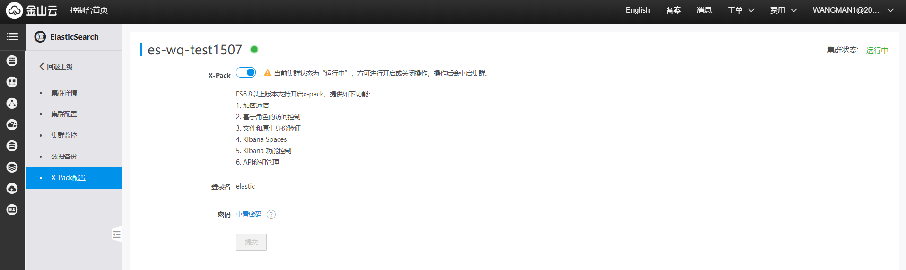The width and height of the screenshot is (906, 270).
Task: Open 集群监控 in the side menu
Action: pos(64,135)
